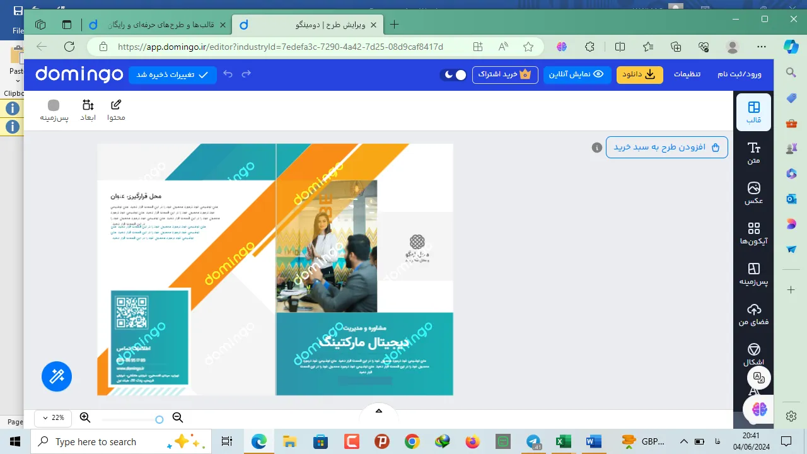Click تغییرات ذخیره شد saved button
This screenshot has height=454, width=807.
[173, 74]
